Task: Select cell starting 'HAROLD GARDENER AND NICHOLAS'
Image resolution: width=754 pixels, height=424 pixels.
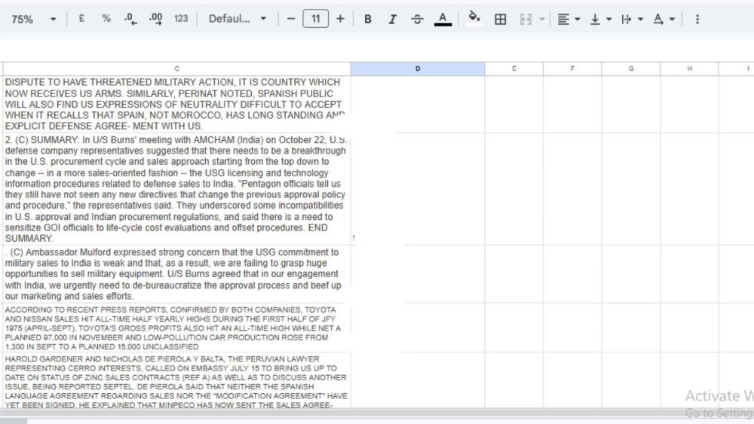Action: tap(176, 380)
